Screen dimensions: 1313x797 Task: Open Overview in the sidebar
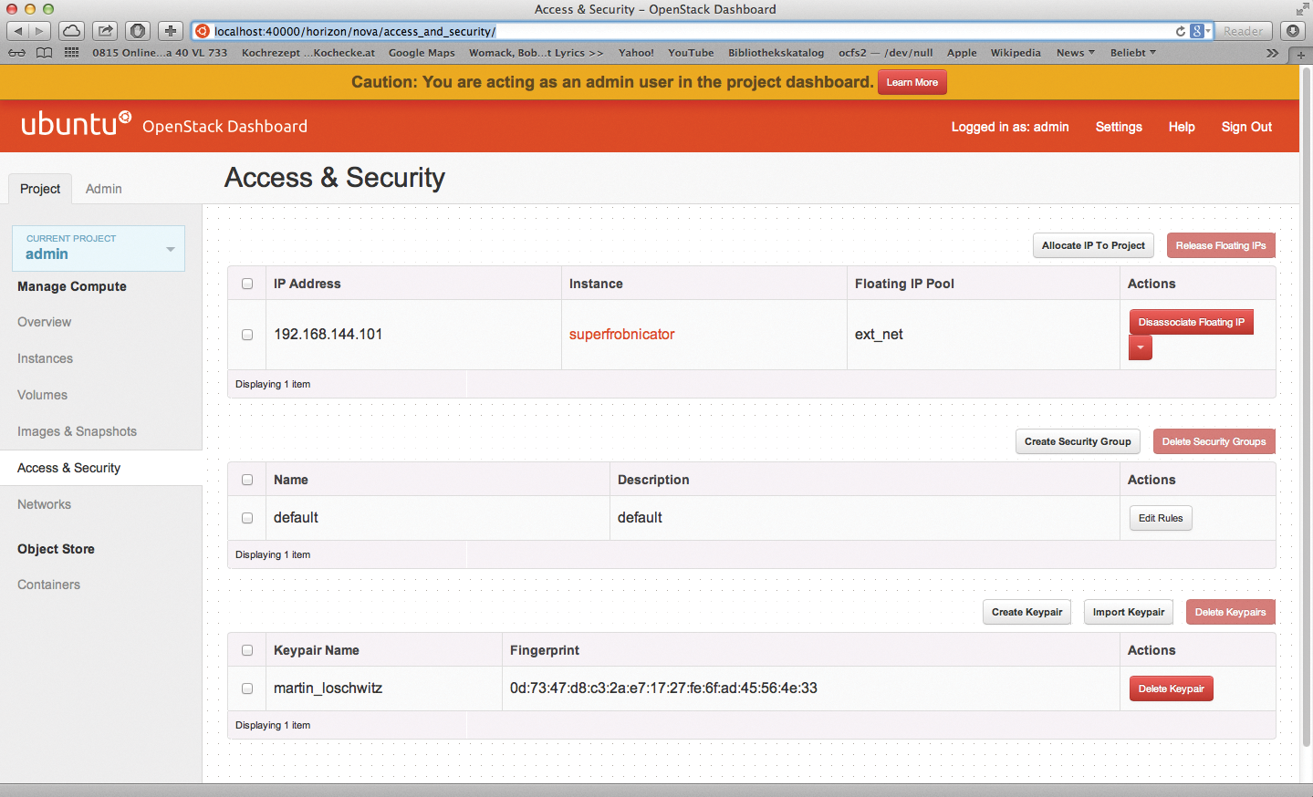(x=44, y=322)
